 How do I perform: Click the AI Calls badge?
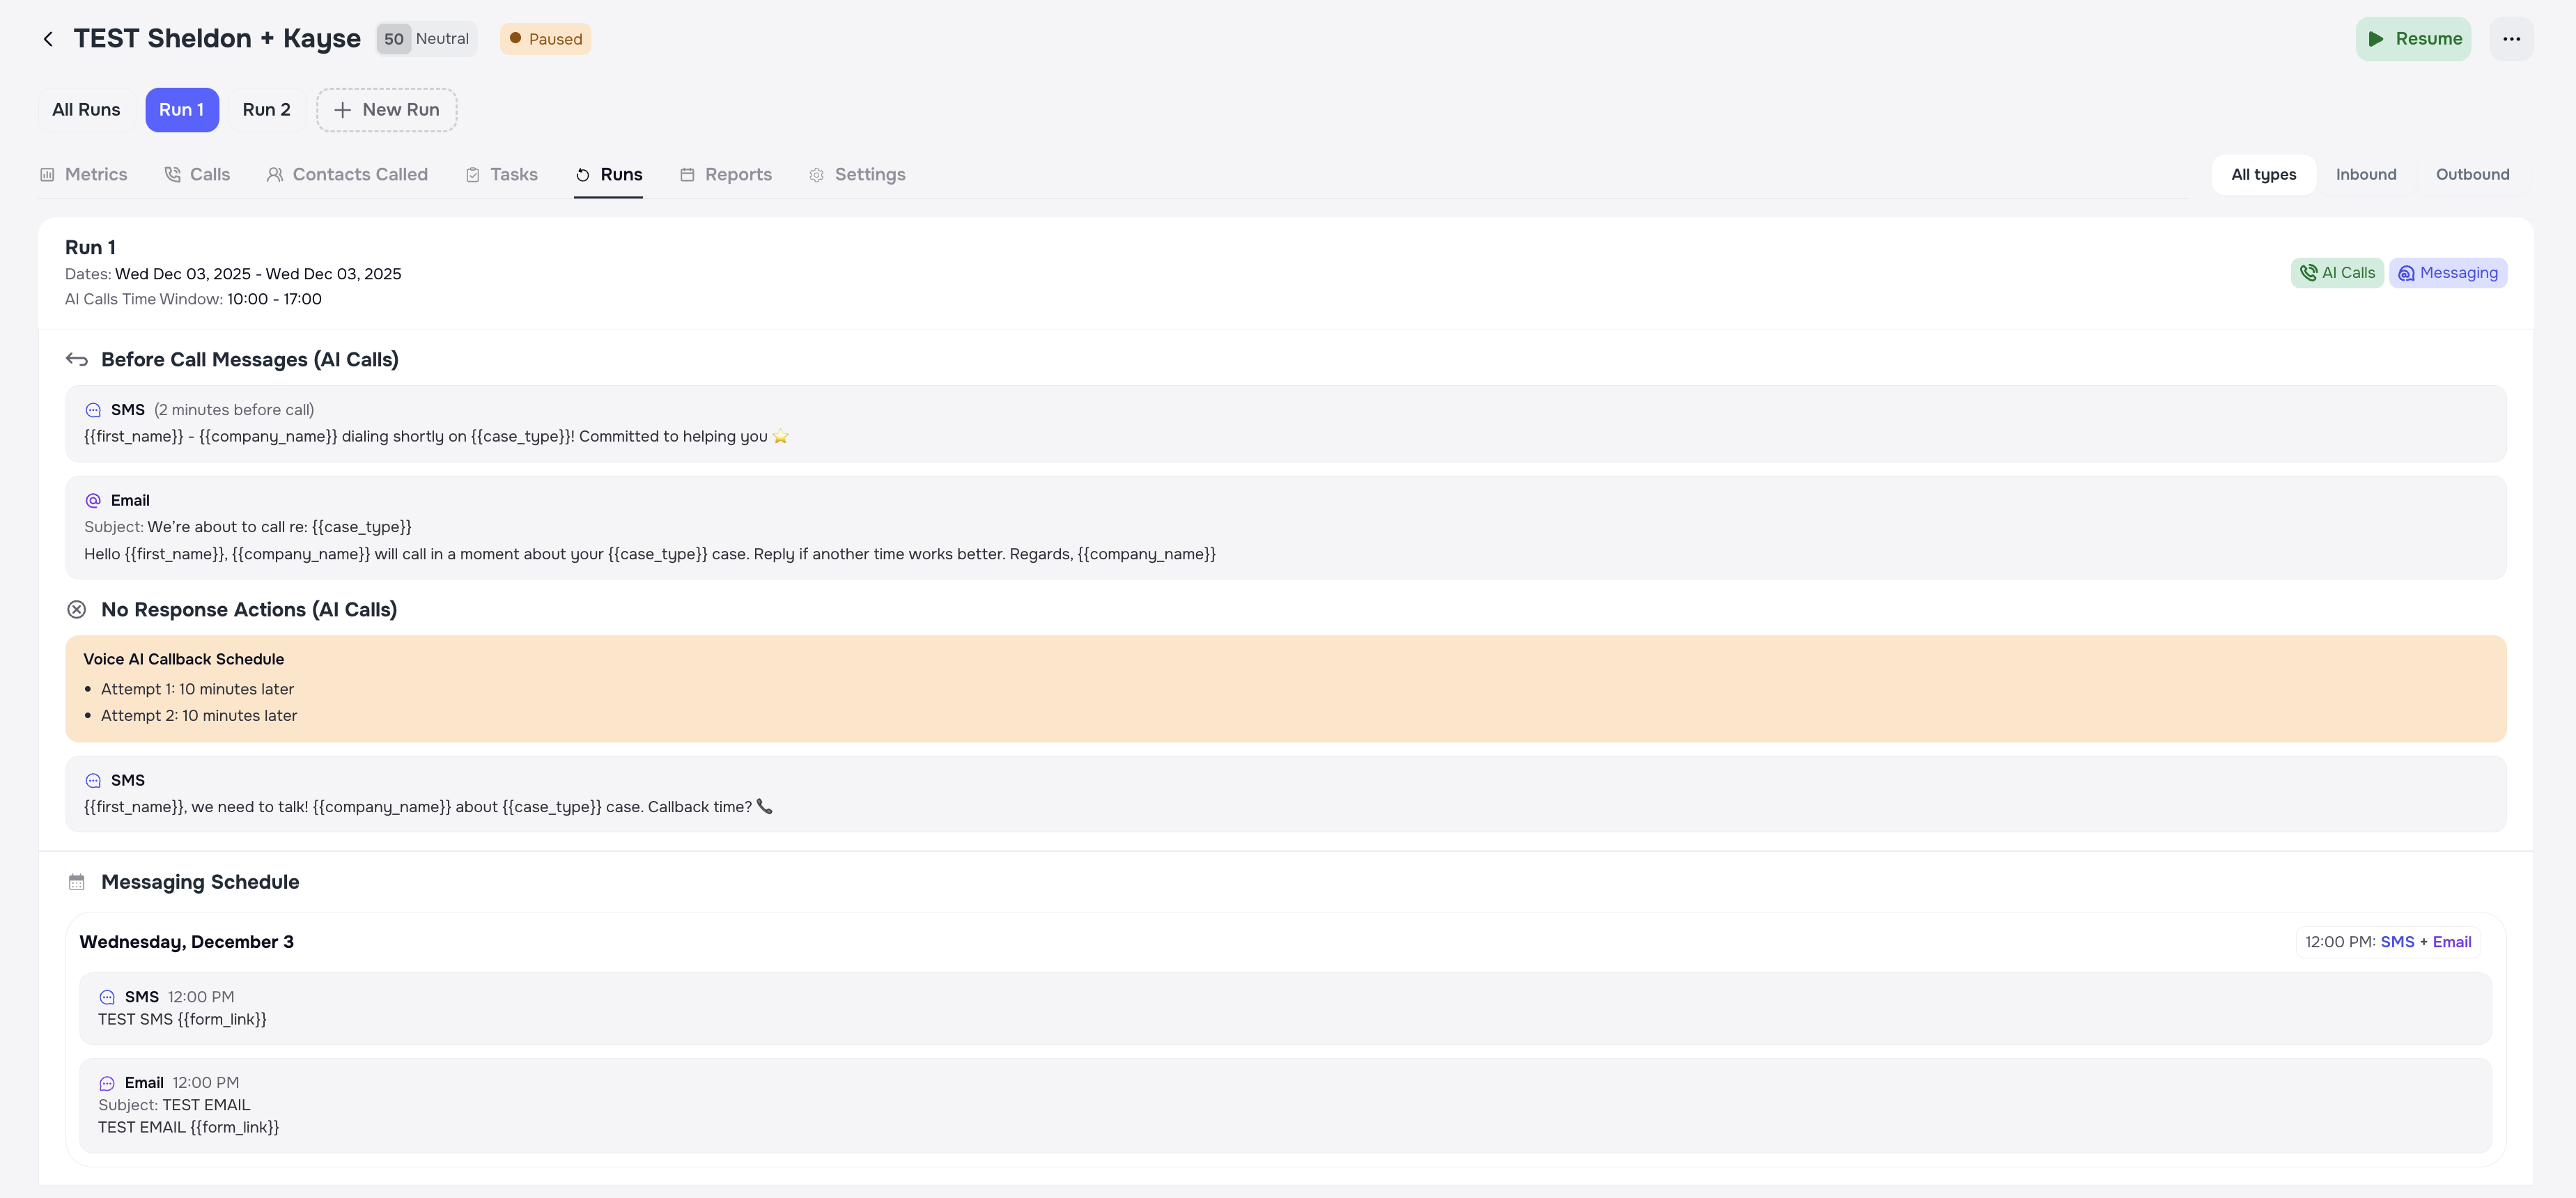[2336, 273]
